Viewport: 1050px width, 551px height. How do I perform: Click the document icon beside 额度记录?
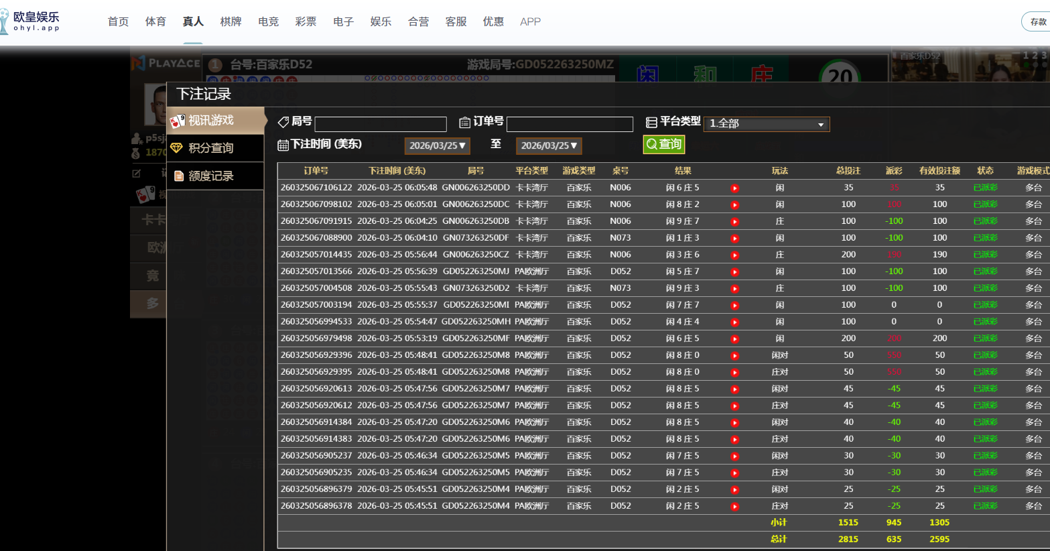tap(179, 176)
